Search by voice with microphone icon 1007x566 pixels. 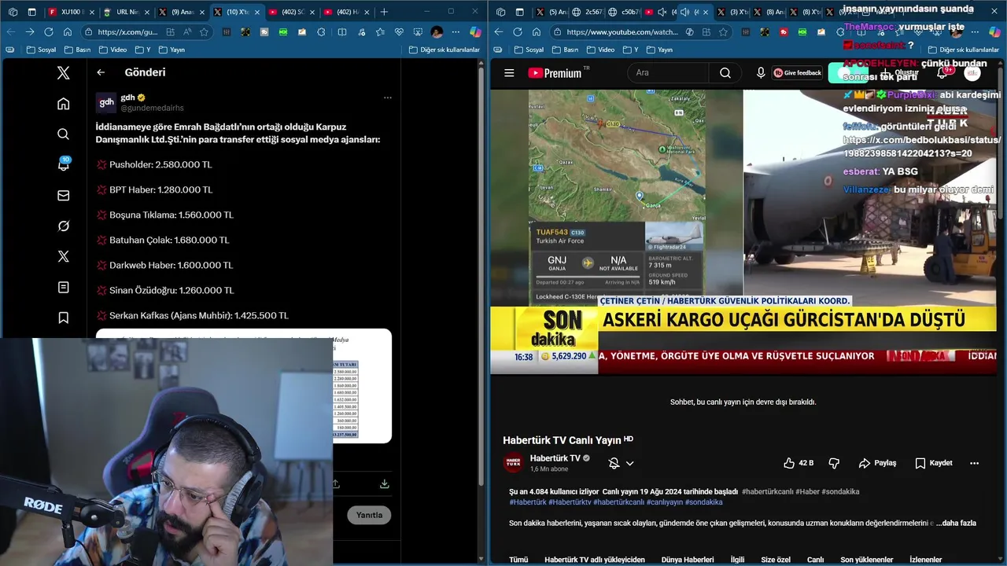tap(760, 72)
